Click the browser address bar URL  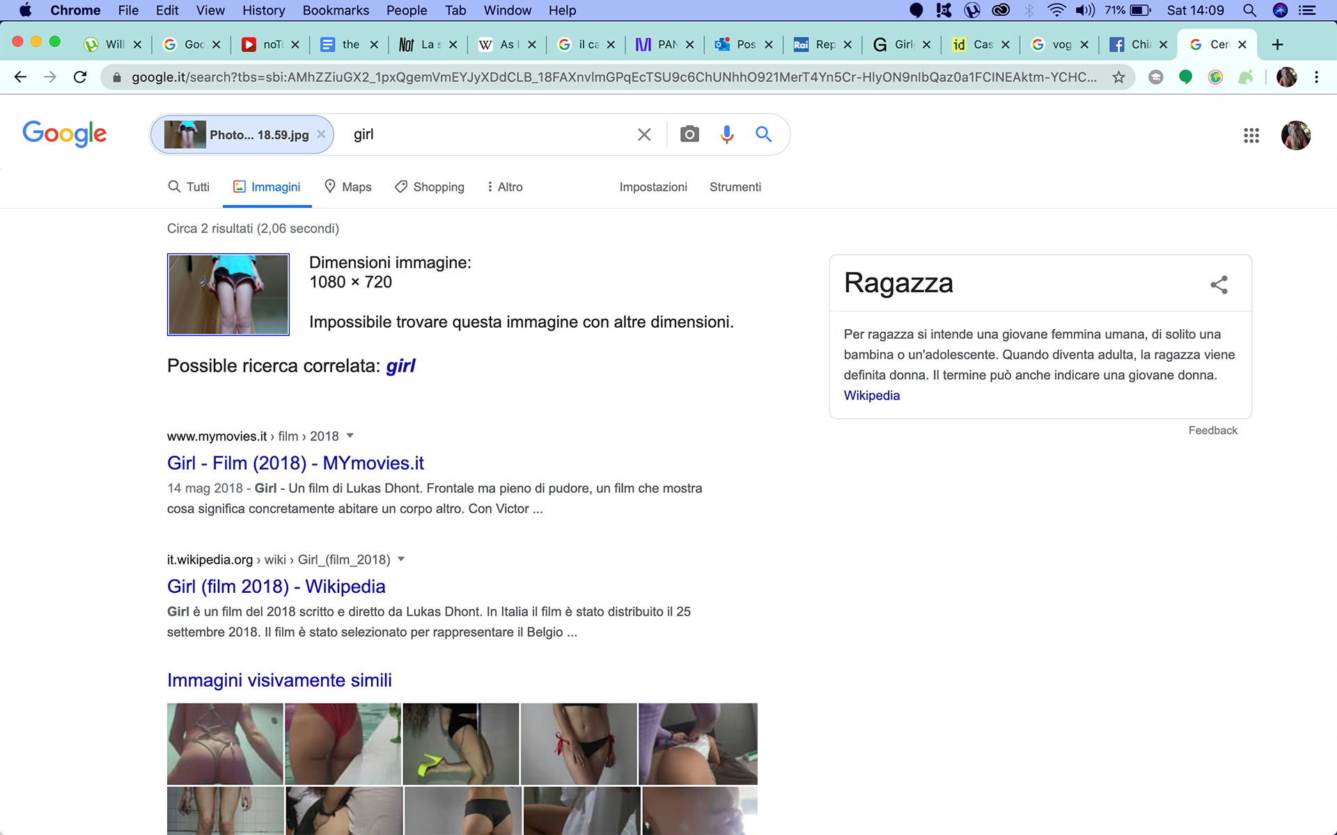coord(613,77)
